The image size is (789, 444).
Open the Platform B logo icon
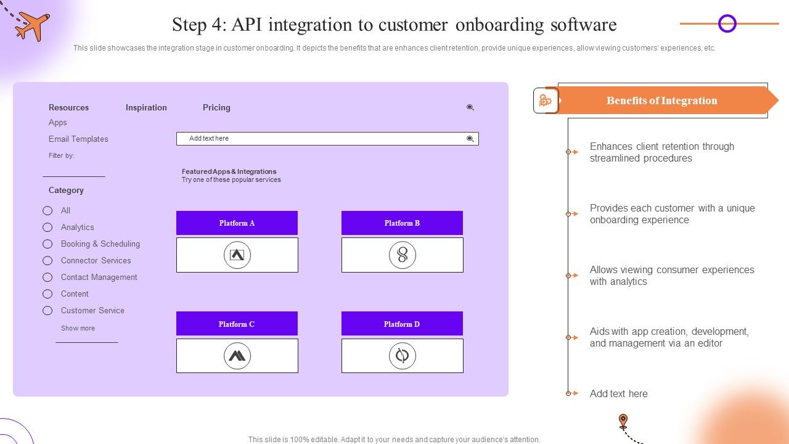tap(403, 255)
